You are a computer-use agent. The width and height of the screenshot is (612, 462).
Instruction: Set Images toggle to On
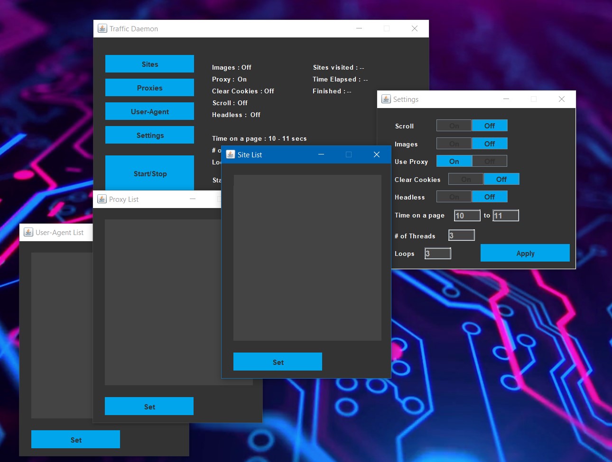point(454,144)
